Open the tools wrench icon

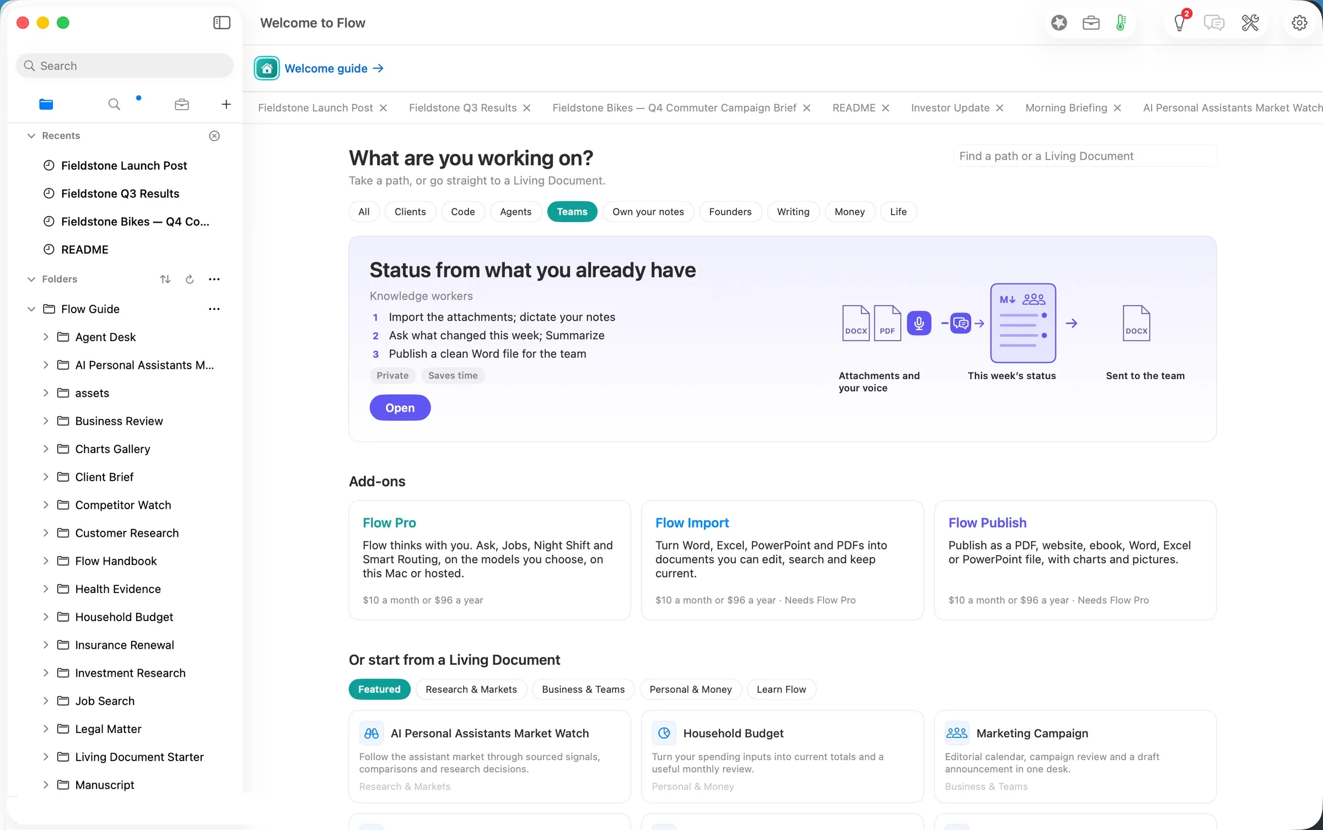coord(1250,23)
